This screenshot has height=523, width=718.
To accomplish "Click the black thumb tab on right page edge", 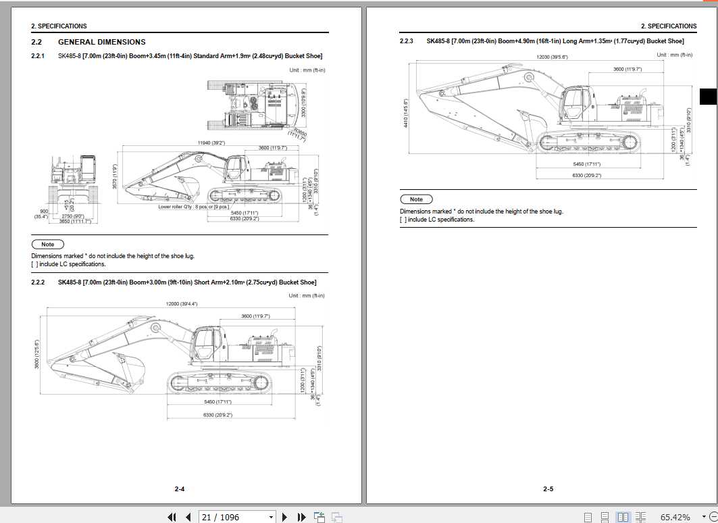I will 709,97.
